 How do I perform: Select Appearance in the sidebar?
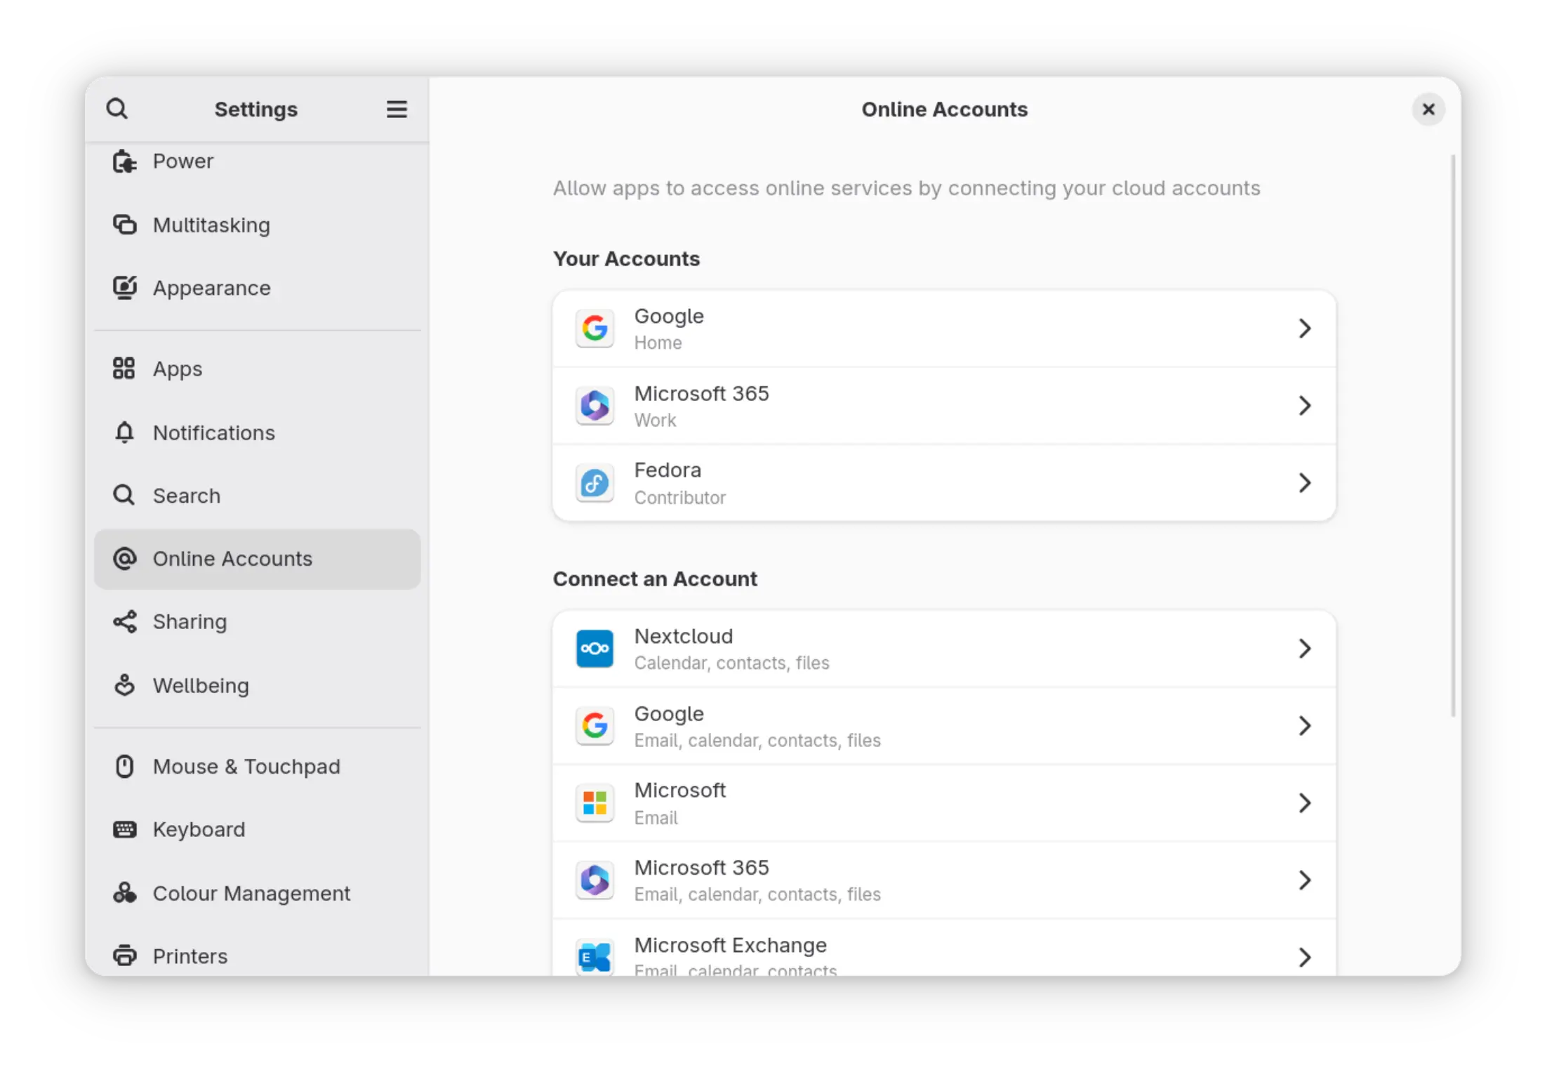coord(211,288)
